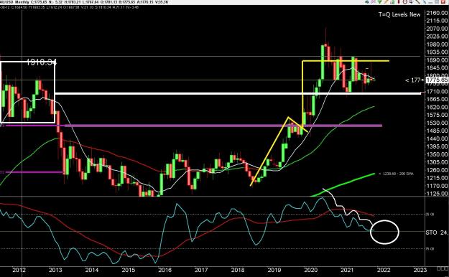Click the 2015 year on the time axis
The width and height of the screenshot is (449, 277).
129,270
